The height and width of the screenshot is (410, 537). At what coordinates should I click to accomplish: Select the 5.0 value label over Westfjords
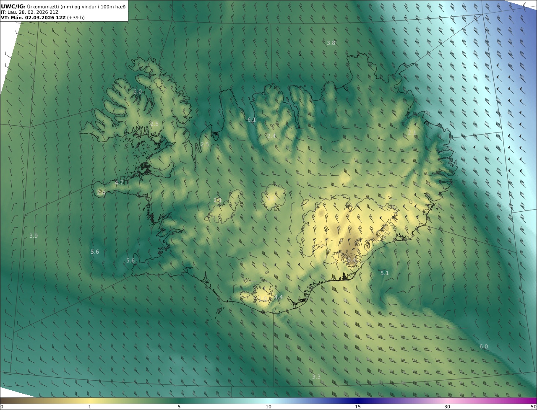(x=138, y=92)
